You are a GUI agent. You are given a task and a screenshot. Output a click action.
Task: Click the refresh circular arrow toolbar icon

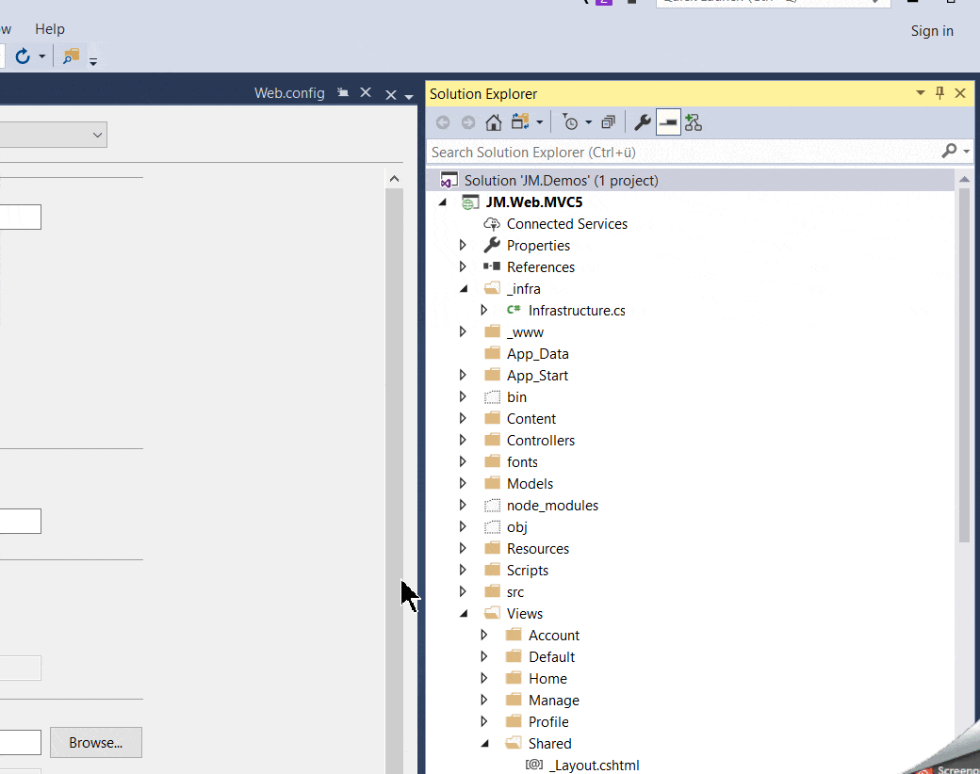click(x=23, y=56)
